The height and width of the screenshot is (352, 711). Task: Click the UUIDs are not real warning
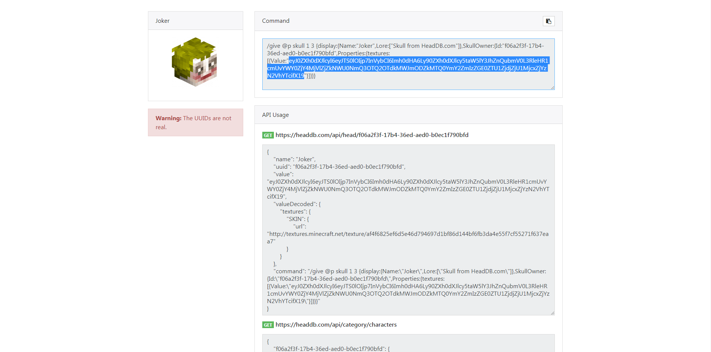coord(195,122)
